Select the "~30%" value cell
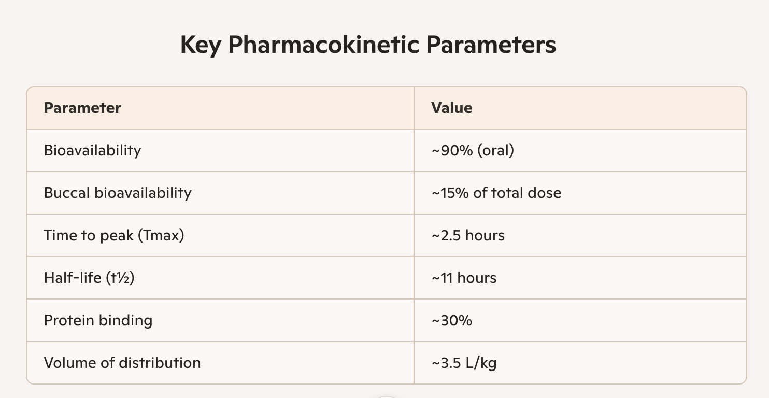Image resolution: width=769 pixels, height=398 pixels. point(451,320)
